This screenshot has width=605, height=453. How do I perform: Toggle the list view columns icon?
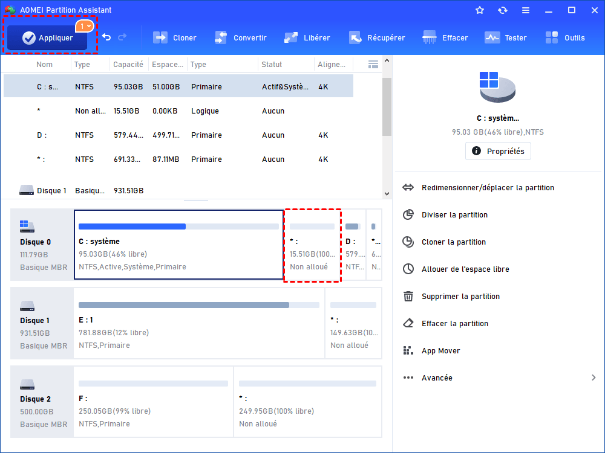click(x=373, y=65)
